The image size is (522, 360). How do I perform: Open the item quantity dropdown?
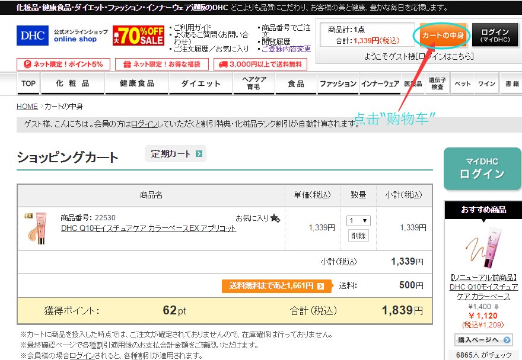click(x=358, y=220)
